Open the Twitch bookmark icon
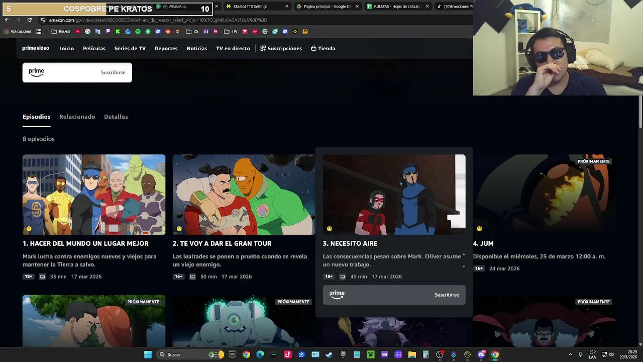643x362 pixels. [108, 31]
